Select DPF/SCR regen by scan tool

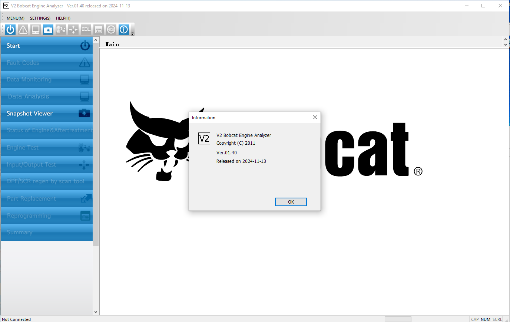click(47, 182)
